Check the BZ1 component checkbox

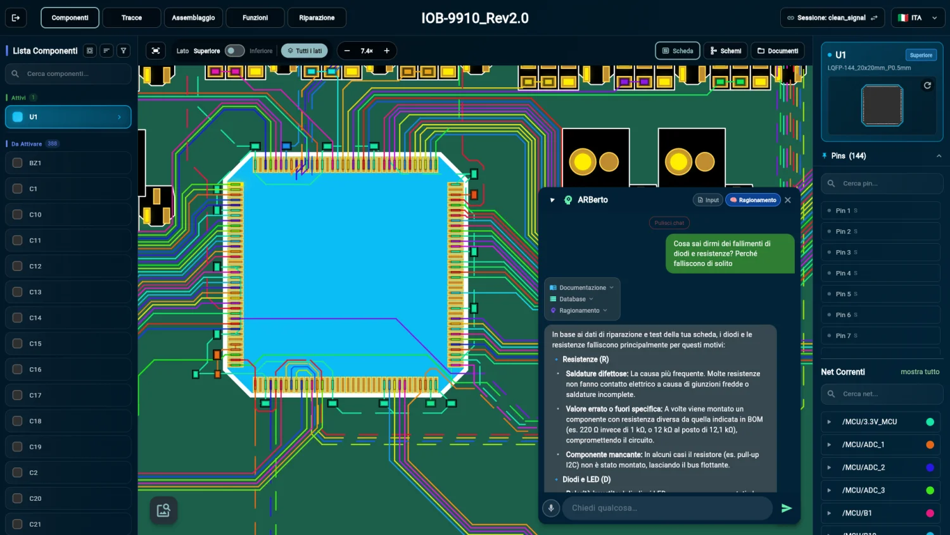click(x=18, y=163)
